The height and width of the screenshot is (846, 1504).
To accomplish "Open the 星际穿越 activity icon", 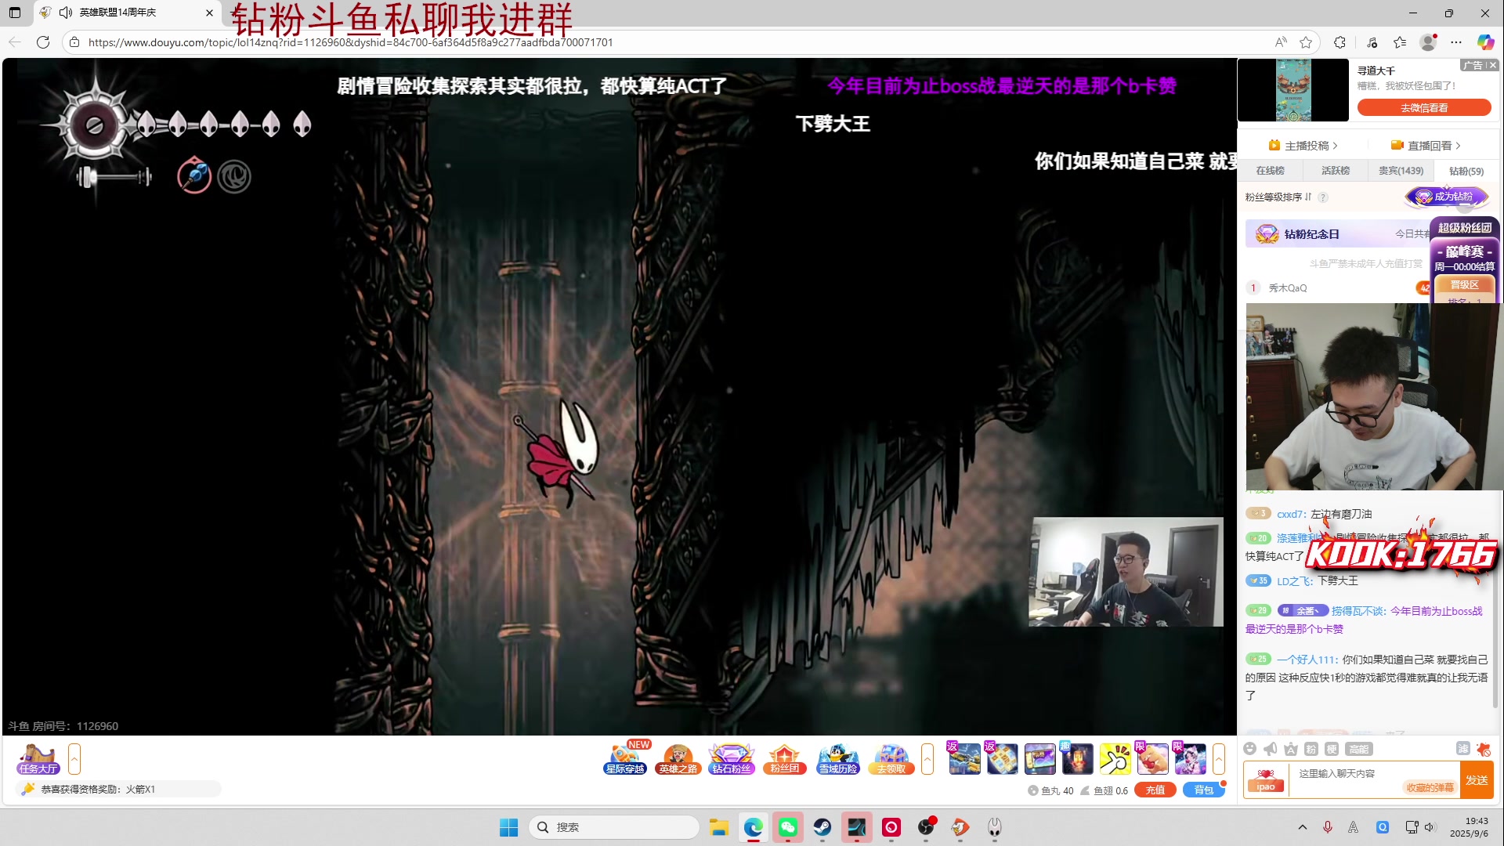I will [625, 758].
